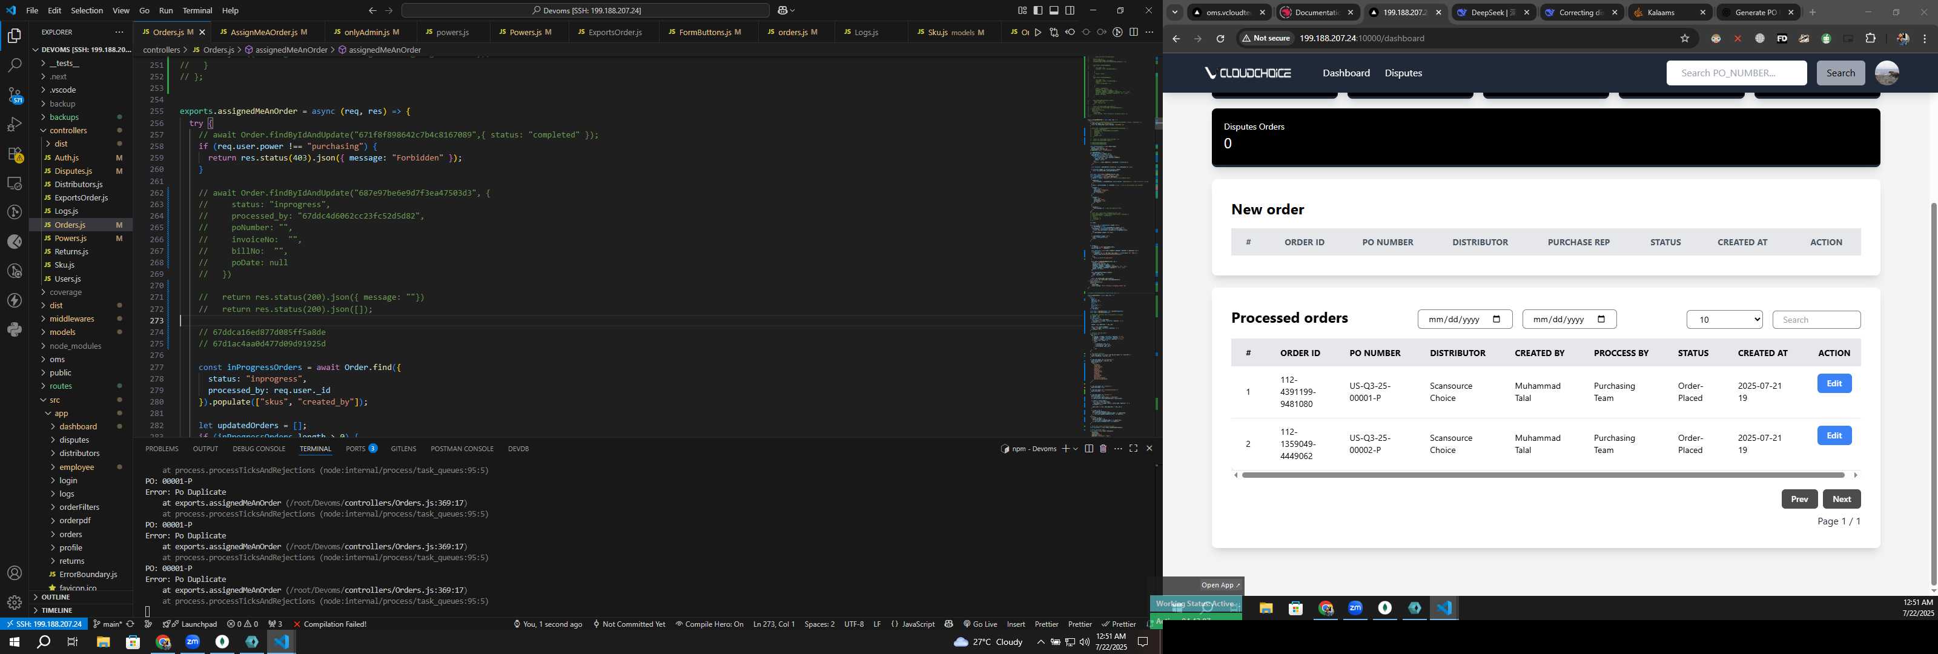
Task: Click the Processed orders table horizontal scrollbar
Action: [1543, 475]
